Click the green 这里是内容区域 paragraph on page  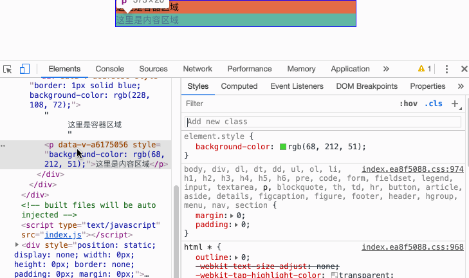pos(235,20)
